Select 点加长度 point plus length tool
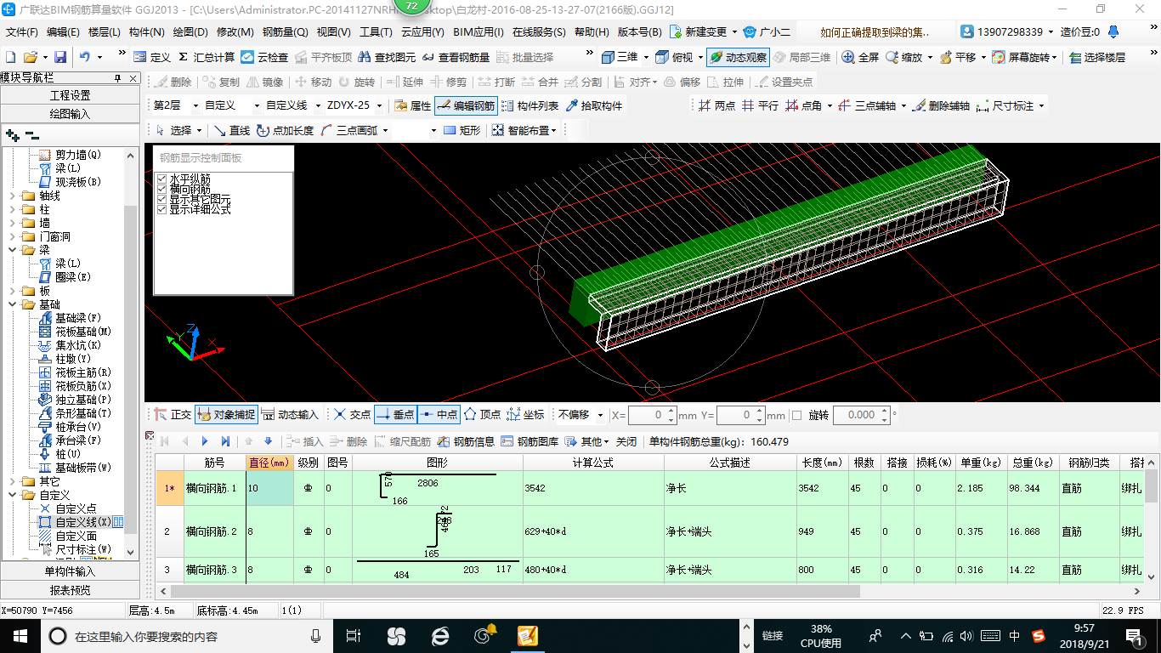The width and height of the screenshot is (1161, 653). pyautogui.click(x=285, y=130)
